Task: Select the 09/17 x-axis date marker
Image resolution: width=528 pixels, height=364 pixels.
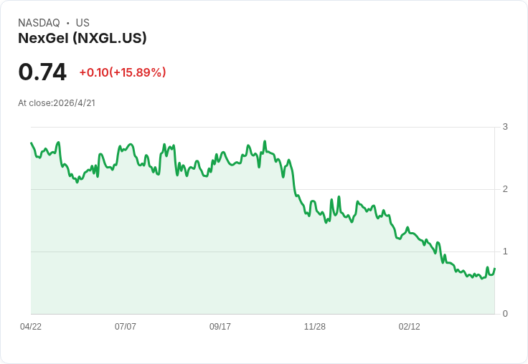Action: click(220, 327)
